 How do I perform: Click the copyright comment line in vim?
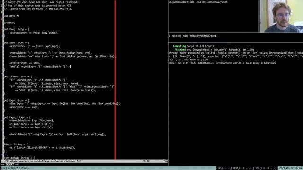point(41,2)
